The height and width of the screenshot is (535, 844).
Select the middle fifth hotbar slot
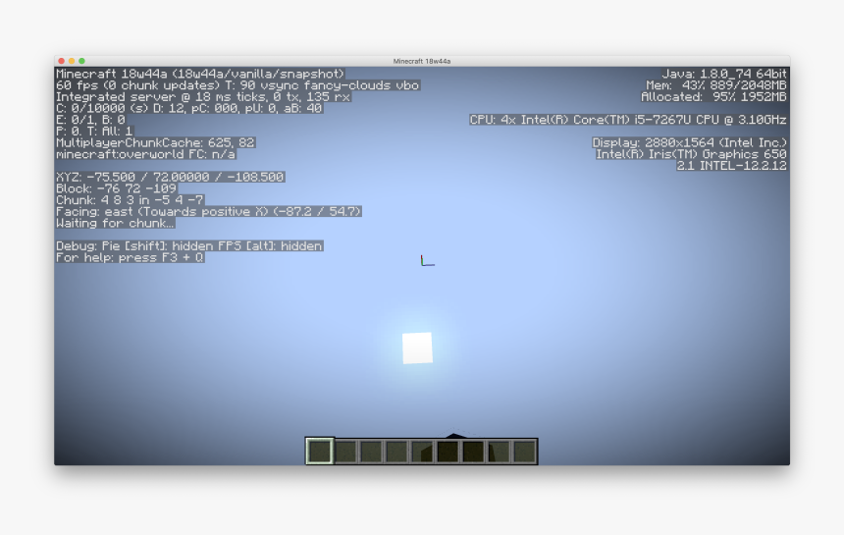(422, 452)
